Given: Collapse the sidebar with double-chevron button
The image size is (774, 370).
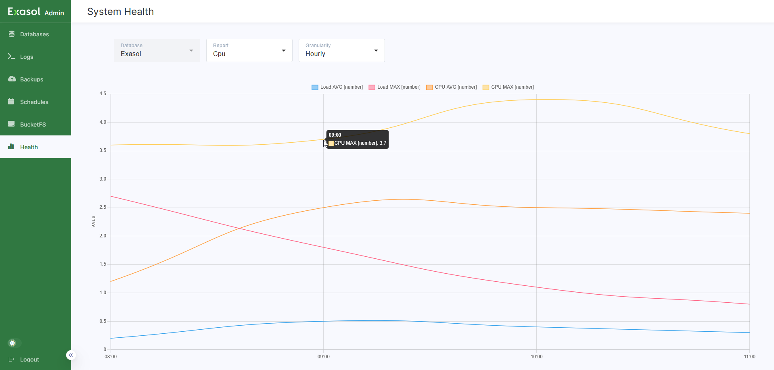Looking at the screenshot, I should tap(71, 355).
